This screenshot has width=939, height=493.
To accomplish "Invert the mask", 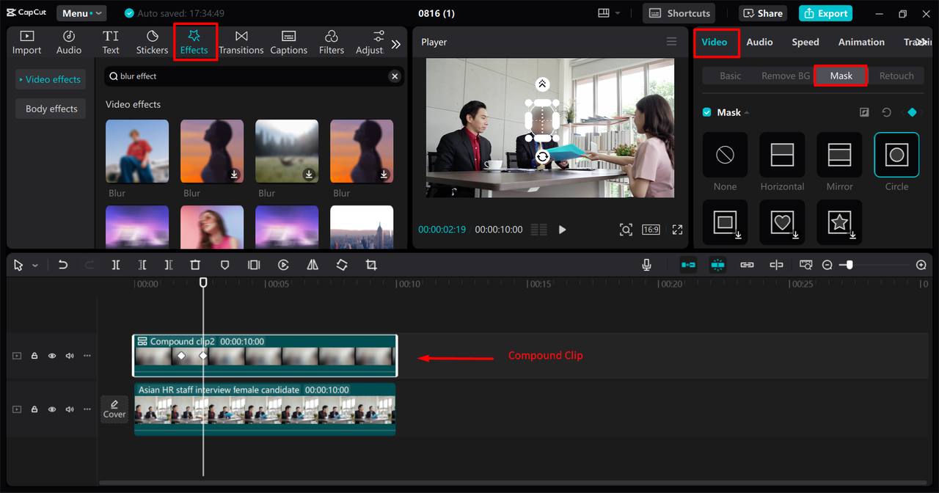I will click(x=864, y=112).
